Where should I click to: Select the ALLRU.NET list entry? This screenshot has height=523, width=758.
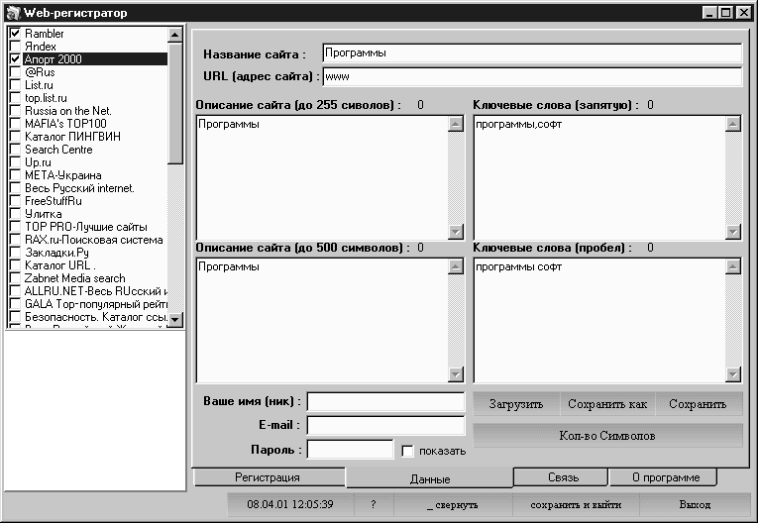pyautogui.click(x=96, y=291)
